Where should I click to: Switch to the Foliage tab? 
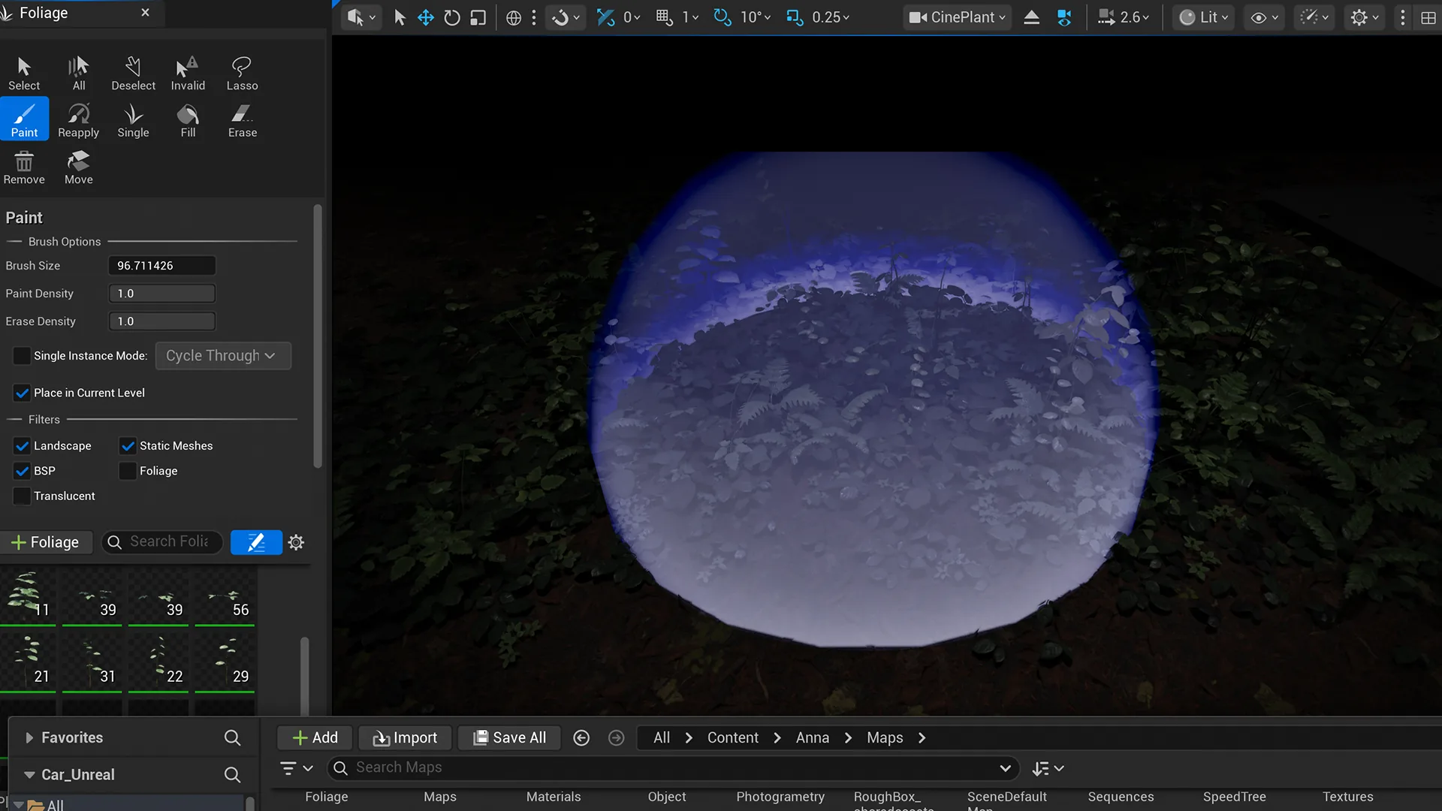coord(44,13)
